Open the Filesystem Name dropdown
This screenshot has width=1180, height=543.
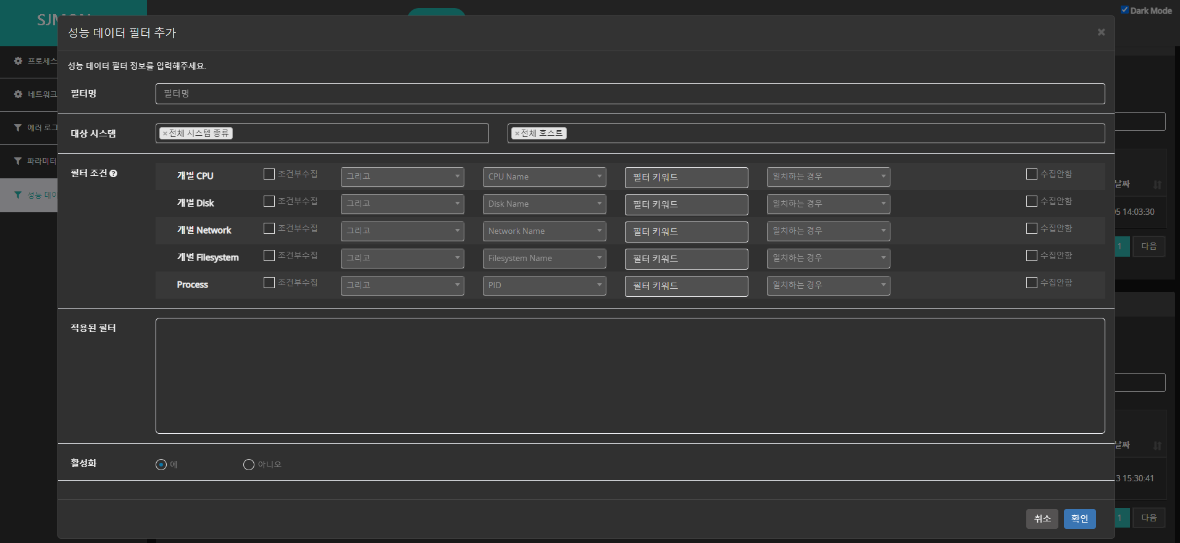545,258
